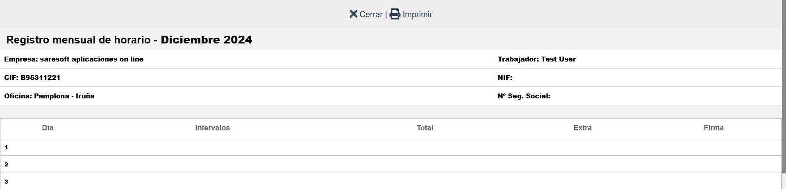Screen dimensions: 786x189
Task: Click the Oficina Pamplona - Iruña field
Action: [49, 96]
